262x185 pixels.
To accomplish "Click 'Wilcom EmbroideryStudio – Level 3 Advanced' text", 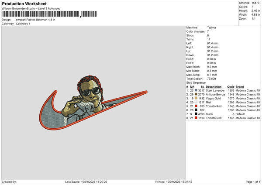I will [31, 9].
